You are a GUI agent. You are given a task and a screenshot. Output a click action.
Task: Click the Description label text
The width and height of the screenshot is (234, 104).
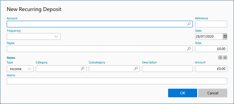(149, 62)
